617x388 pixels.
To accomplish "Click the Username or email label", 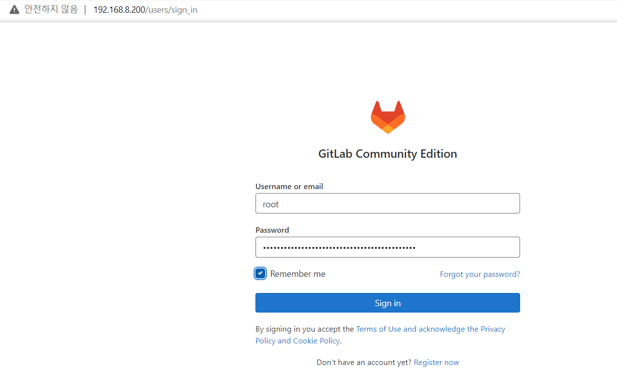I will (x=289, y=187).
